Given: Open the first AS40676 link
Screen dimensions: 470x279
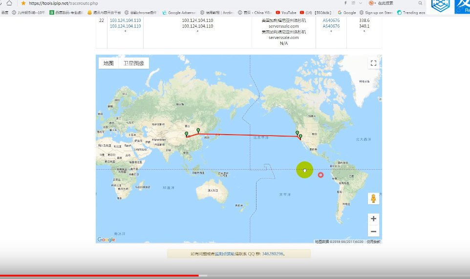Looking at the screenshot, I should click(331, 20).
